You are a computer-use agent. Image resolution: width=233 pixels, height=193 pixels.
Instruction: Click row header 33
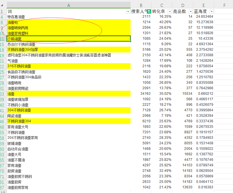click(x=3, y=94)
